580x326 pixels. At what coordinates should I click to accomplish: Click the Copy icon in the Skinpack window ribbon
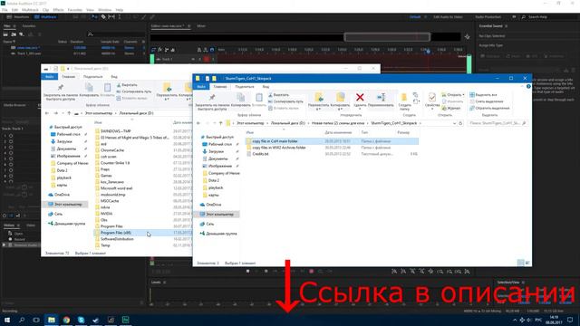click(240, 97)
